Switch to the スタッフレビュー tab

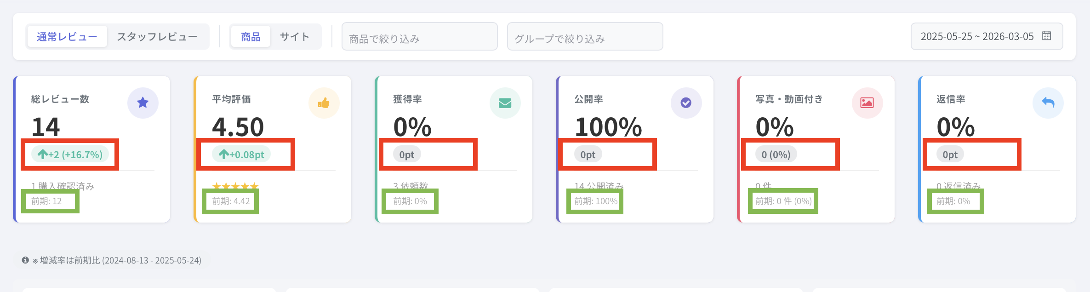pyautogui.click(x=157, y=37)
